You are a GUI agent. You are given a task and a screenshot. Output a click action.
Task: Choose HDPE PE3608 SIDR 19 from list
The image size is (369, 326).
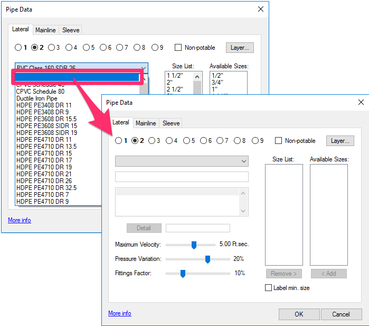click(x=47, y=133)
